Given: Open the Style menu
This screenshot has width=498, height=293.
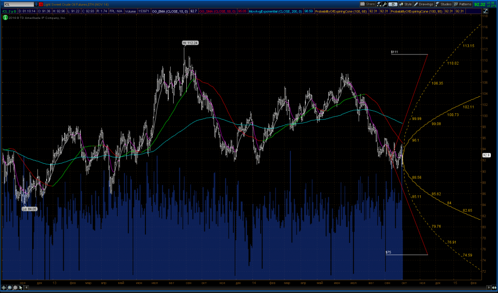Looking at the screenshot, I should 407,3.
